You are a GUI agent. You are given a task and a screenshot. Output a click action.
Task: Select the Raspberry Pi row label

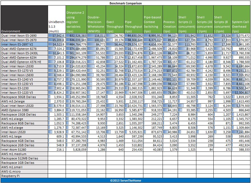(24, 176)
